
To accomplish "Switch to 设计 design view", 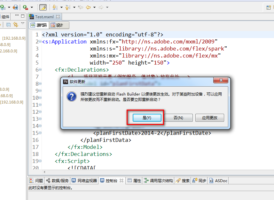I will click(59, 25).
